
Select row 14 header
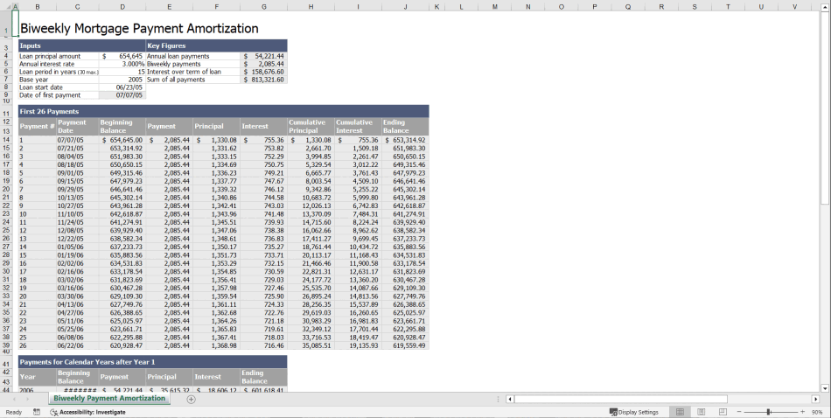[x=6, y=140]
